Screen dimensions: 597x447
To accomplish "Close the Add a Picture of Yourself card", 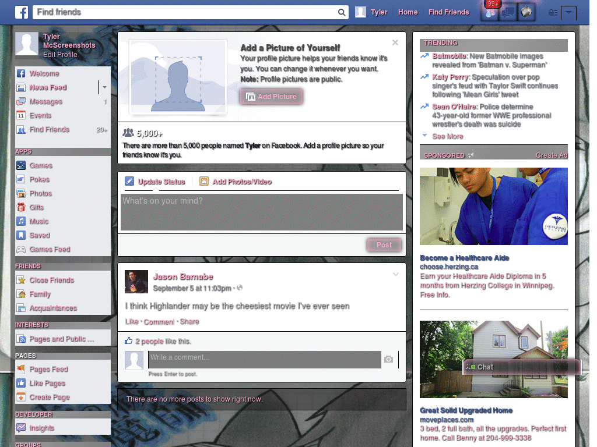I will click(x=395, y=42).
